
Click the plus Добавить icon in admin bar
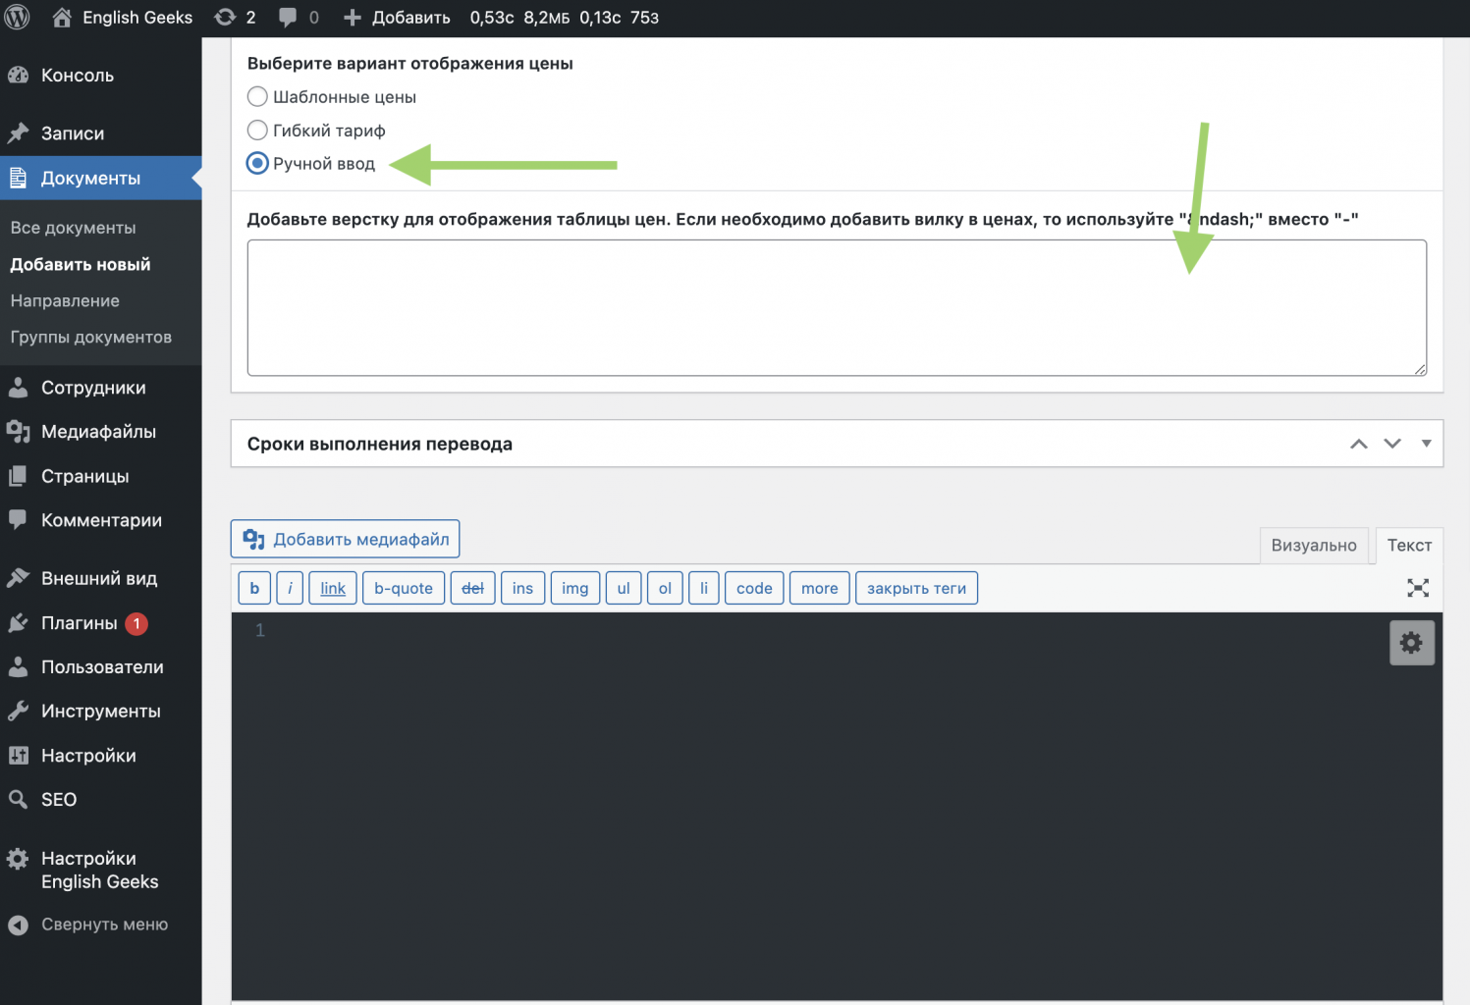coord(353,18)
